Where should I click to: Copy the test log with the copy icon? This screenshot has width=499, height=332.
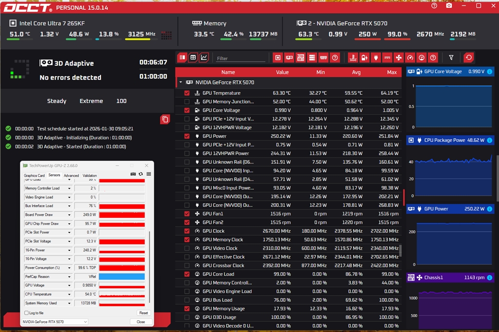tap(165, 120)
